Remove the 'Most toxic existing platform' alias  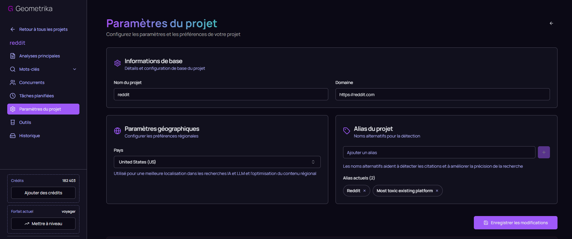(x=437, y=191)
